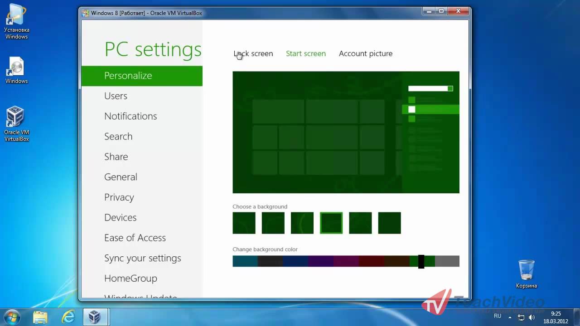Switch to the Lock screen tab
The image size is (580, 326).
(253, 53)
